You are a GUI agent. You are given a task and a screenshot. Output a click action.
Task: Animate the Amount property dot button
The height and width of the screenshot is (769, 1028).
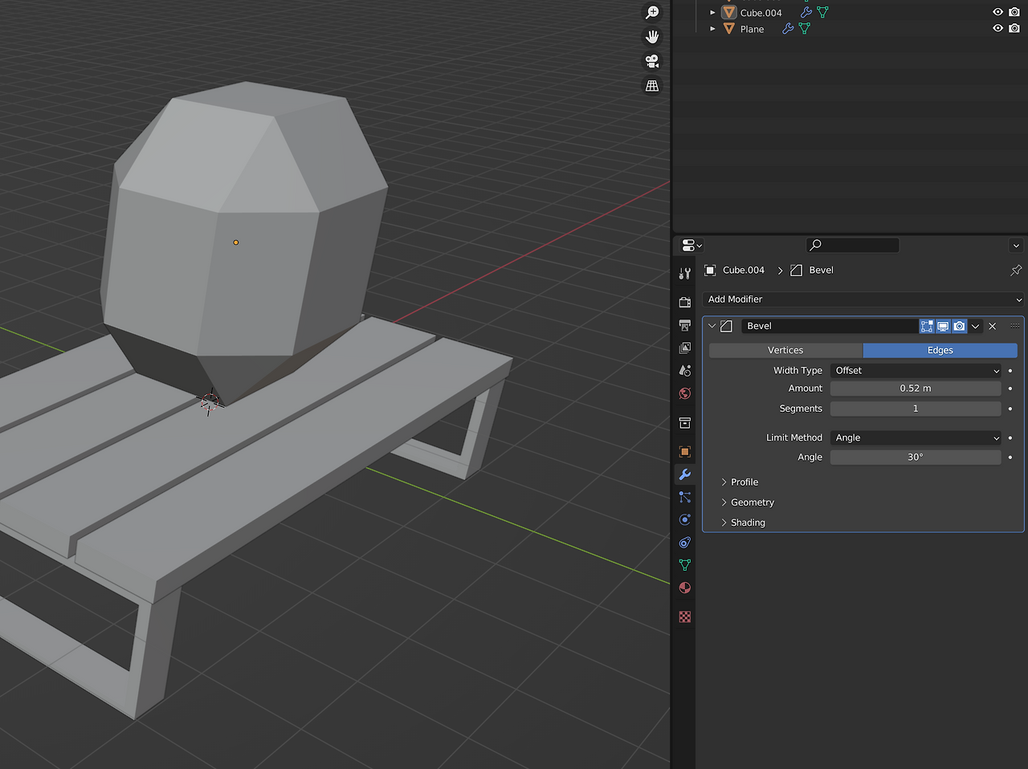(1010, 389)
